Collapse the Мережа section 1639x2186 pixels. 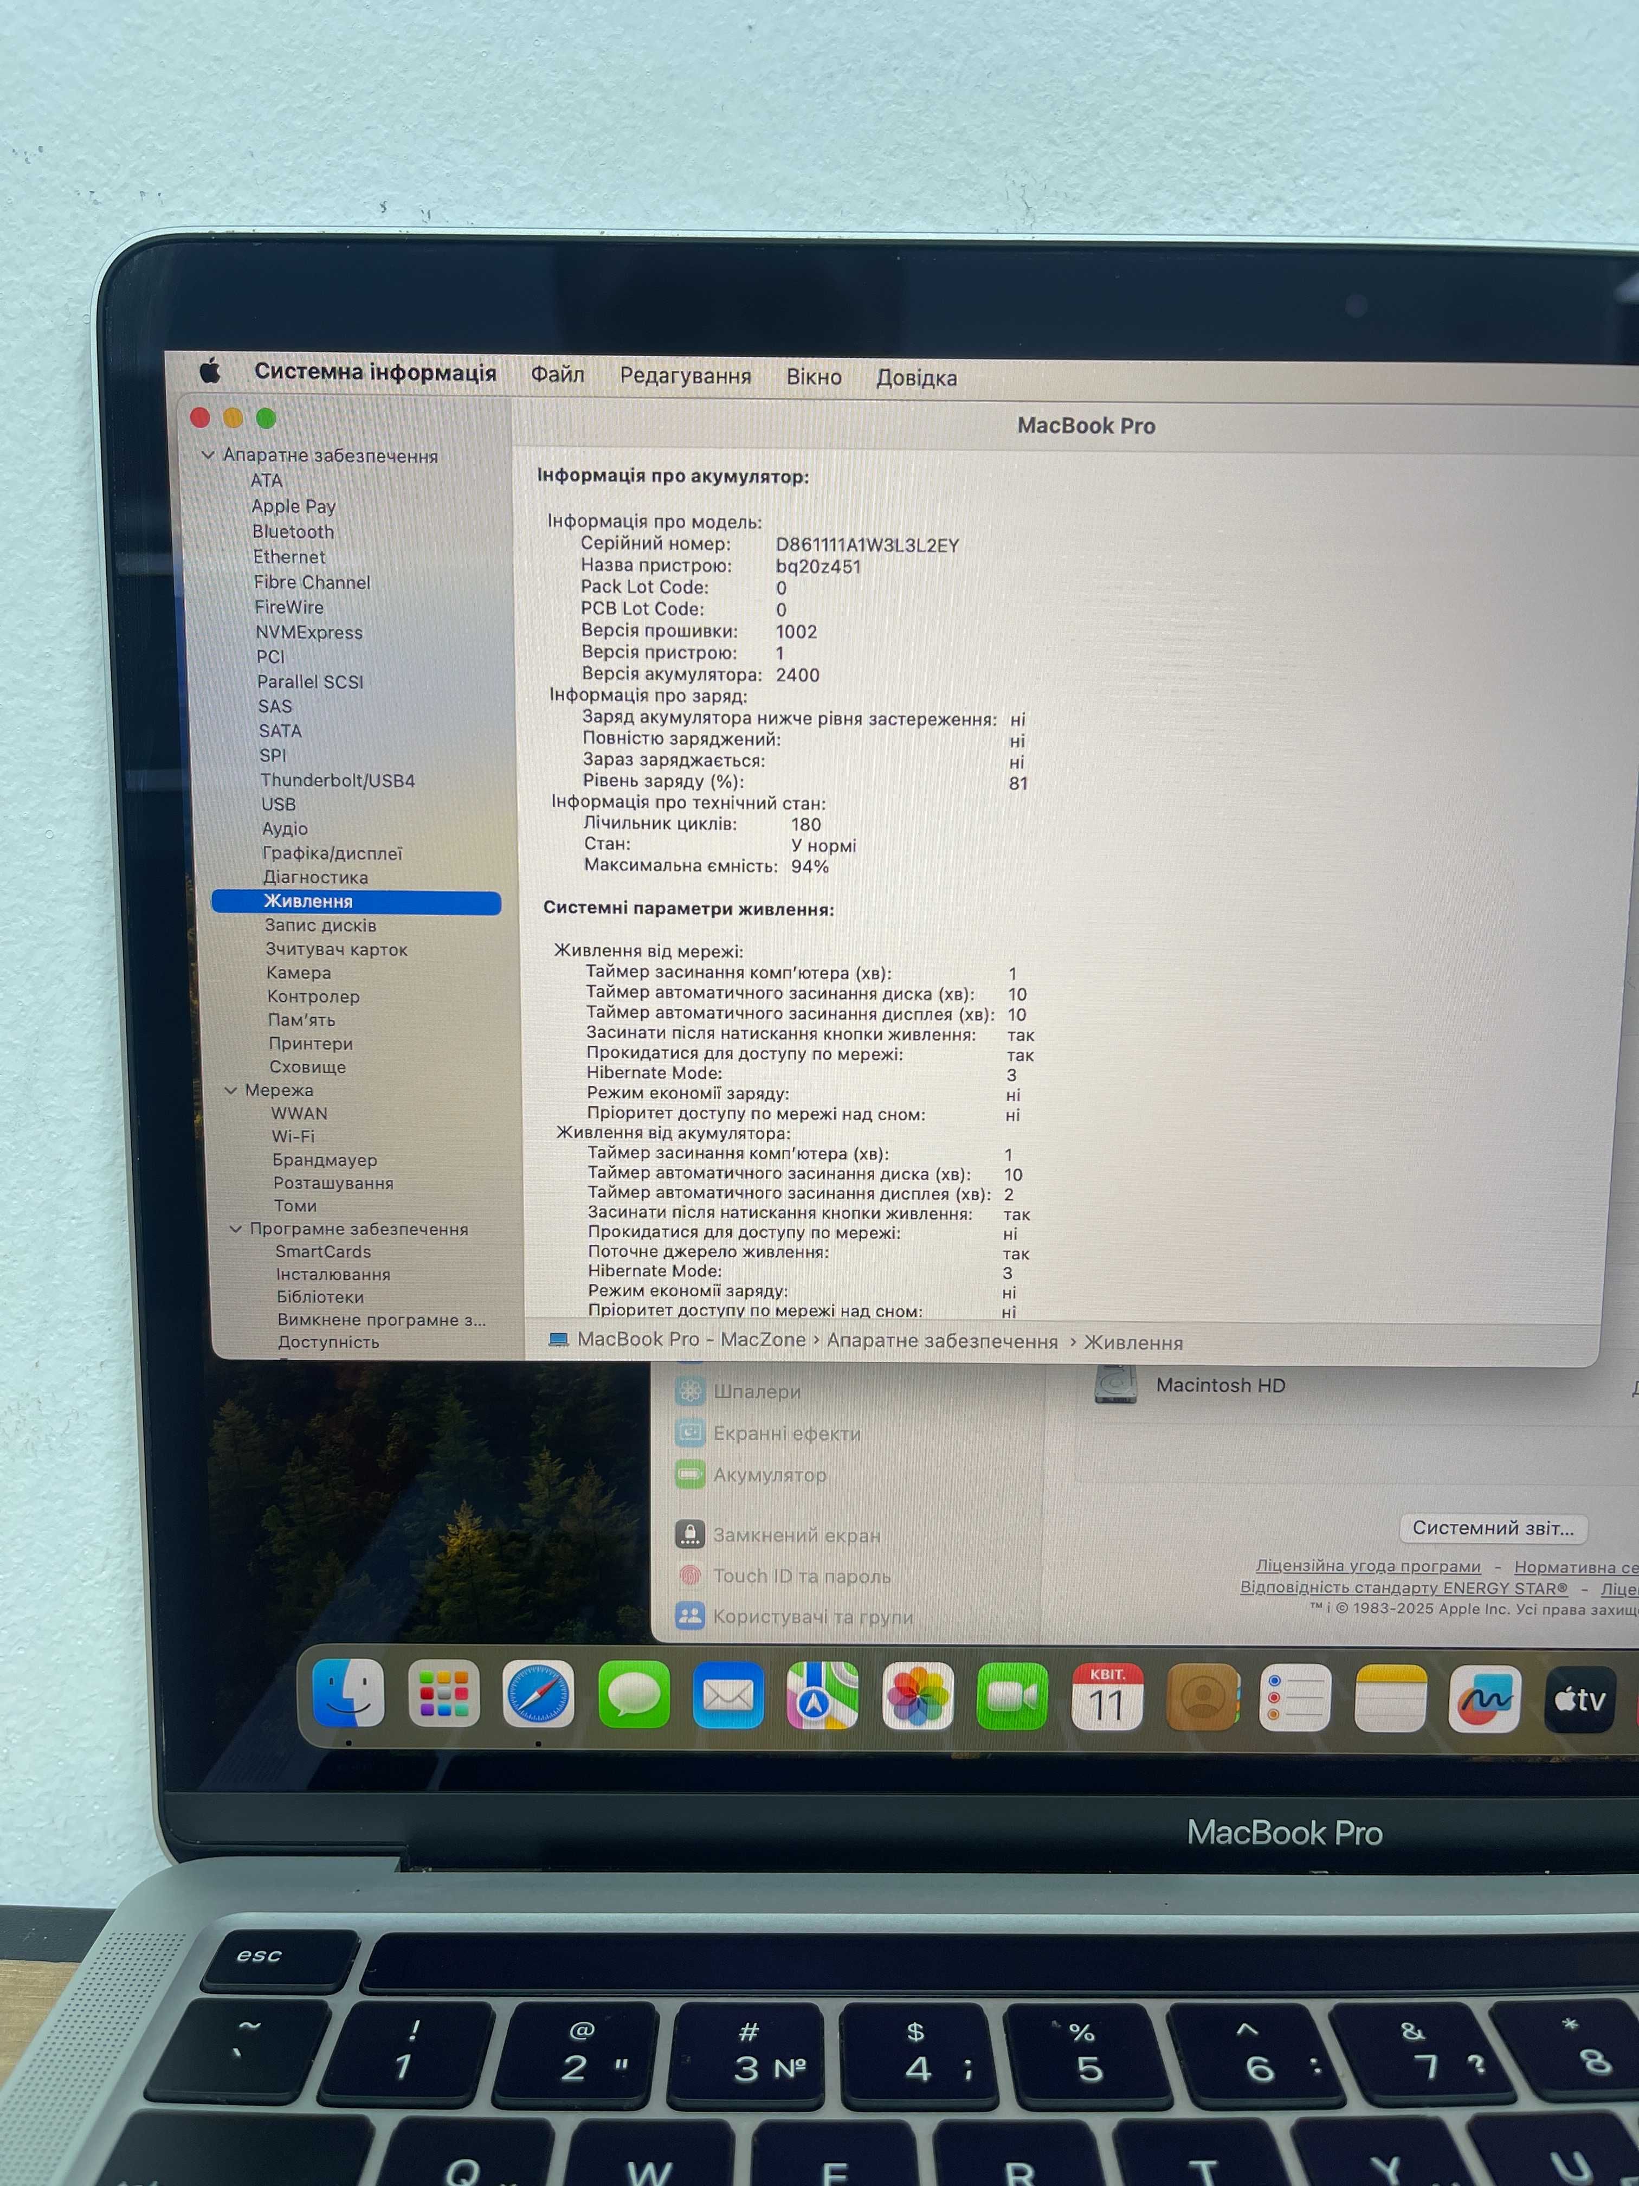[x=230, y=1090]
